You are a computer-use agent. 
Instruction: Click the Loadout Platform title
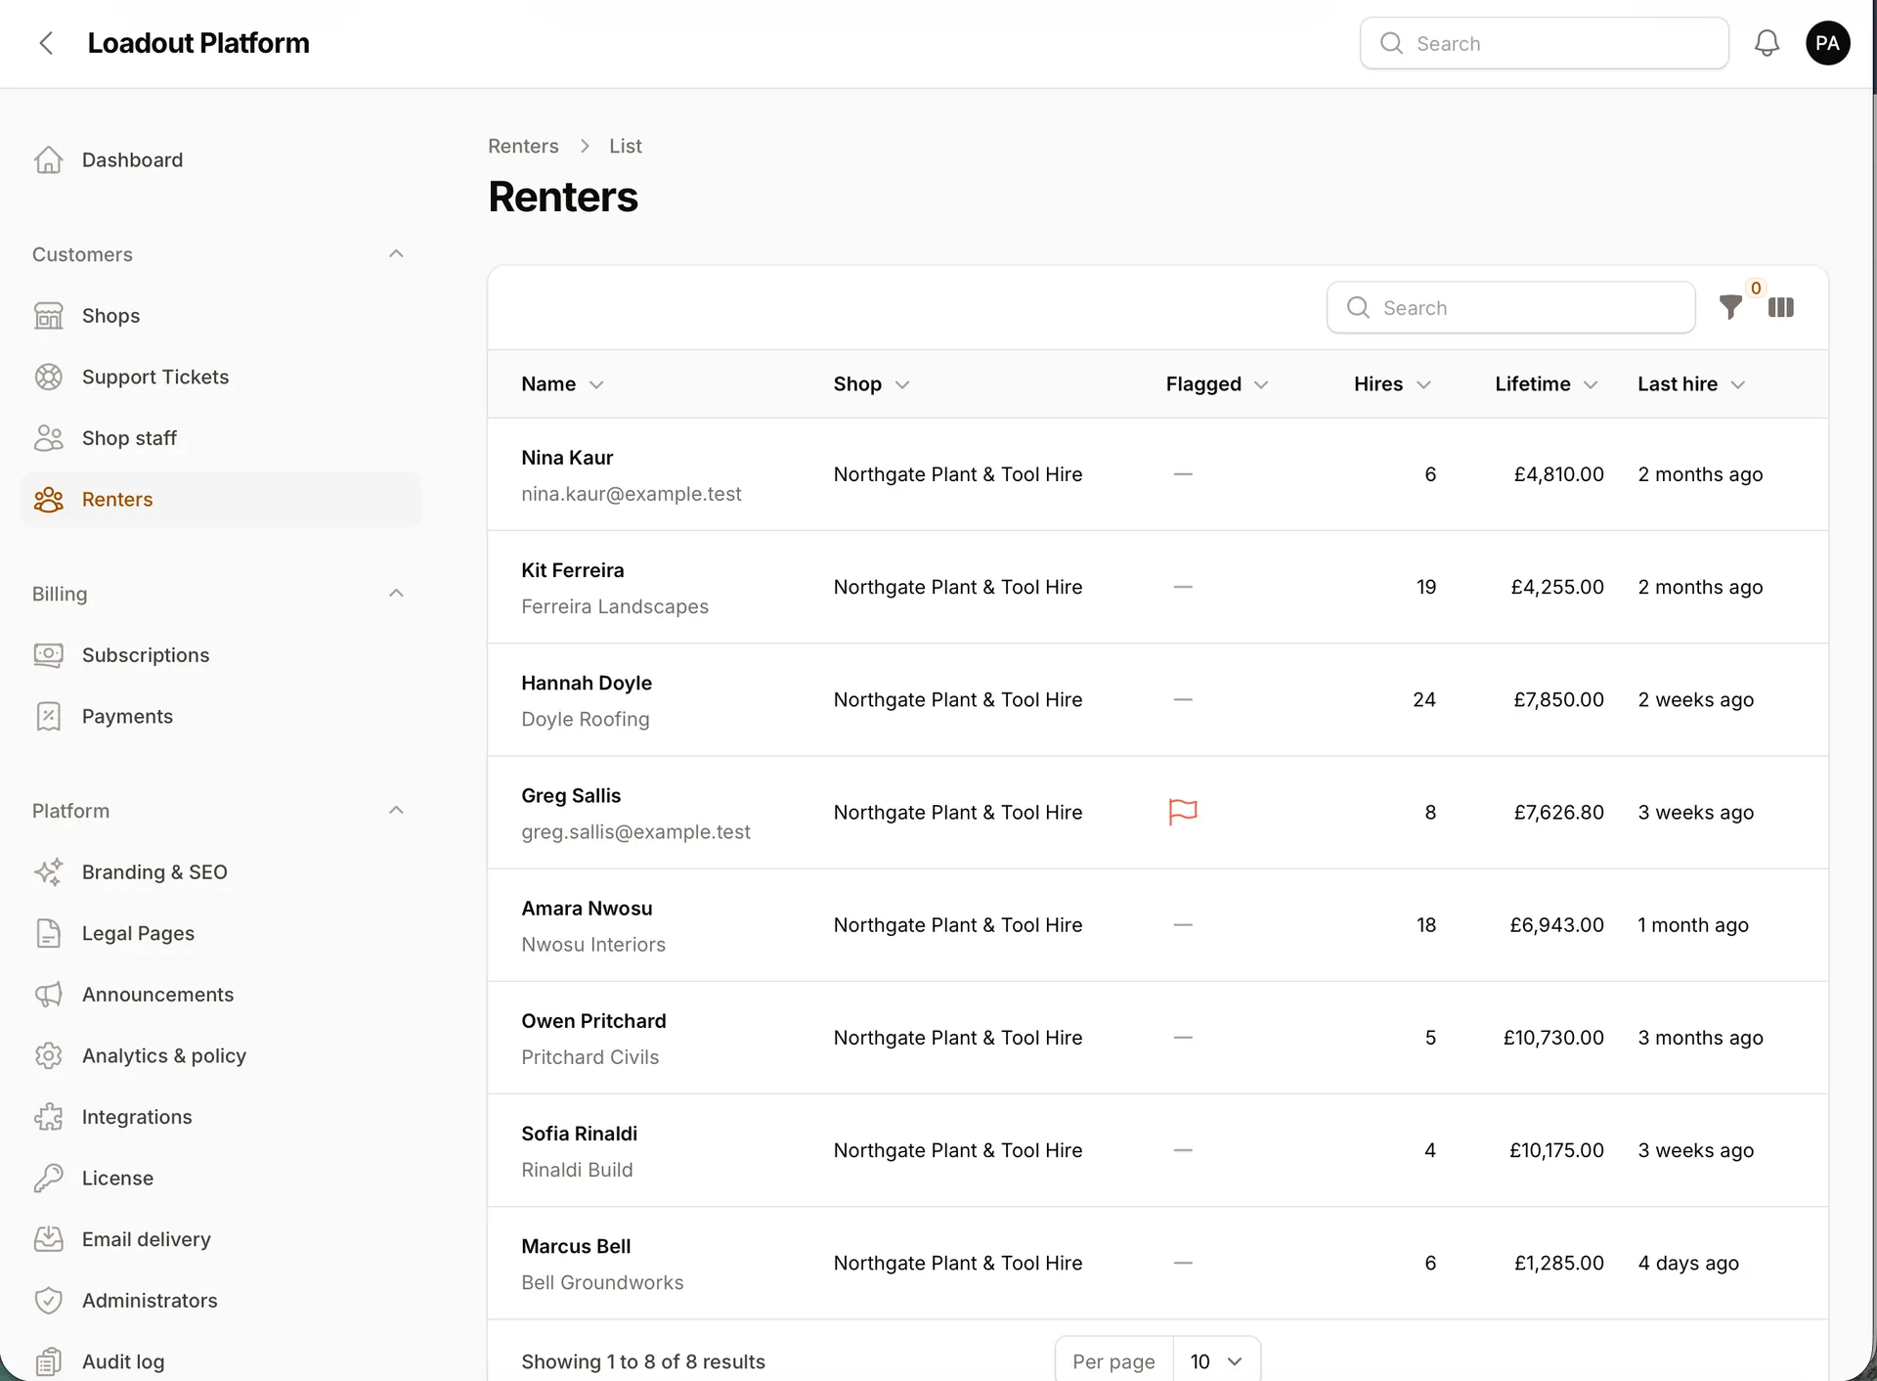click(198, 43)
